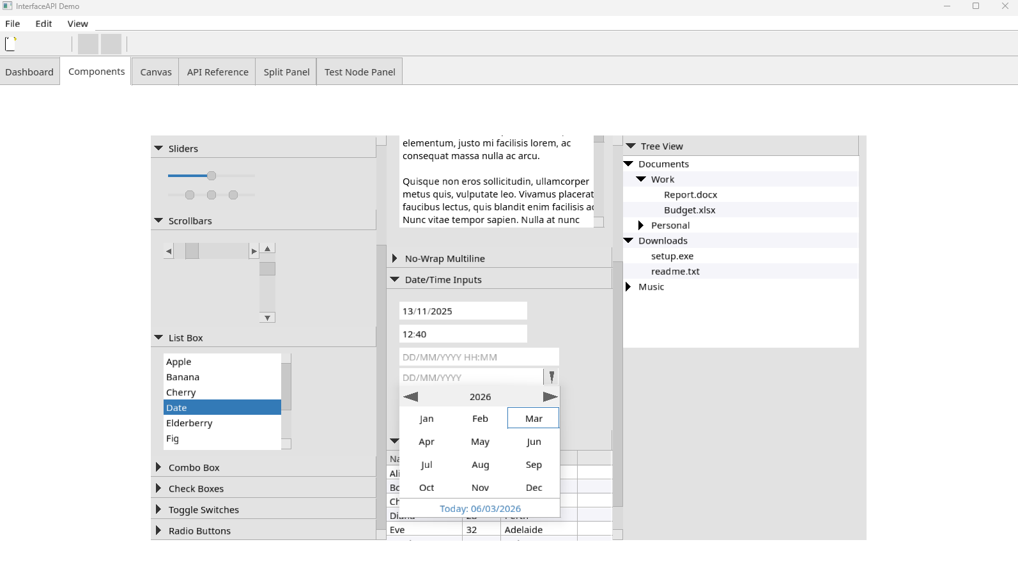Open the Test Node Panel tab
Image resolution: width=1018 pixels, height=588 pixels.
click(360, 72)
